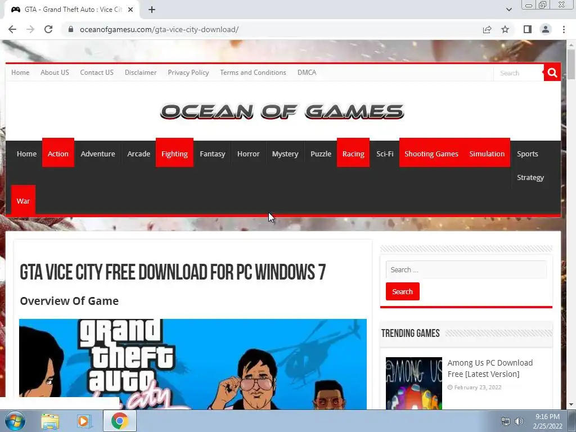View site info via the padlock icon

(x=71, y=29)
